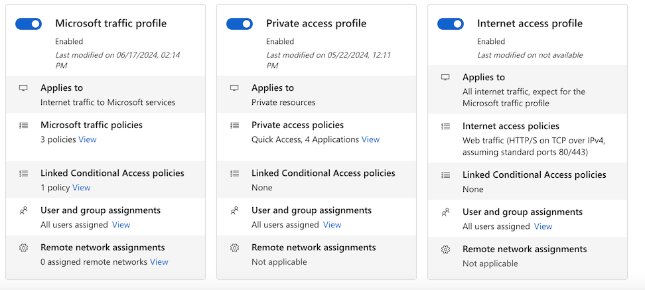View Internet access user and group assignments
Screen dimensions: 645x290
pos(543,226)
